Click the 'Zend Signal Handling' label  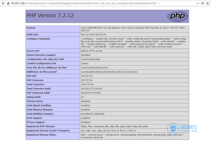click(x=39, y=105)
